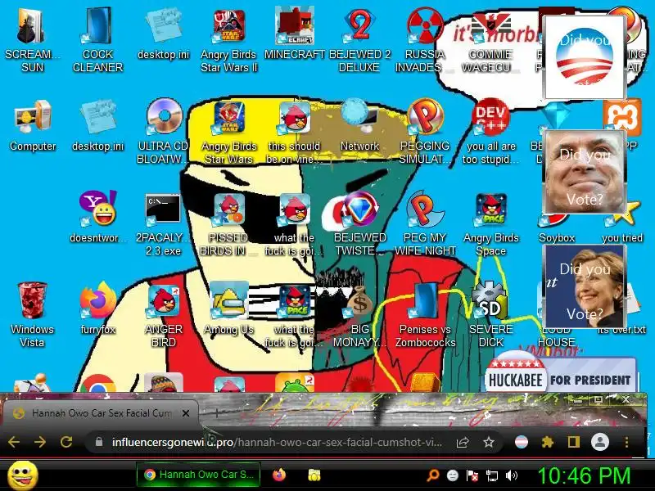Launch Firefox from taskbar quick launch
655x491 pixels.
279,475
